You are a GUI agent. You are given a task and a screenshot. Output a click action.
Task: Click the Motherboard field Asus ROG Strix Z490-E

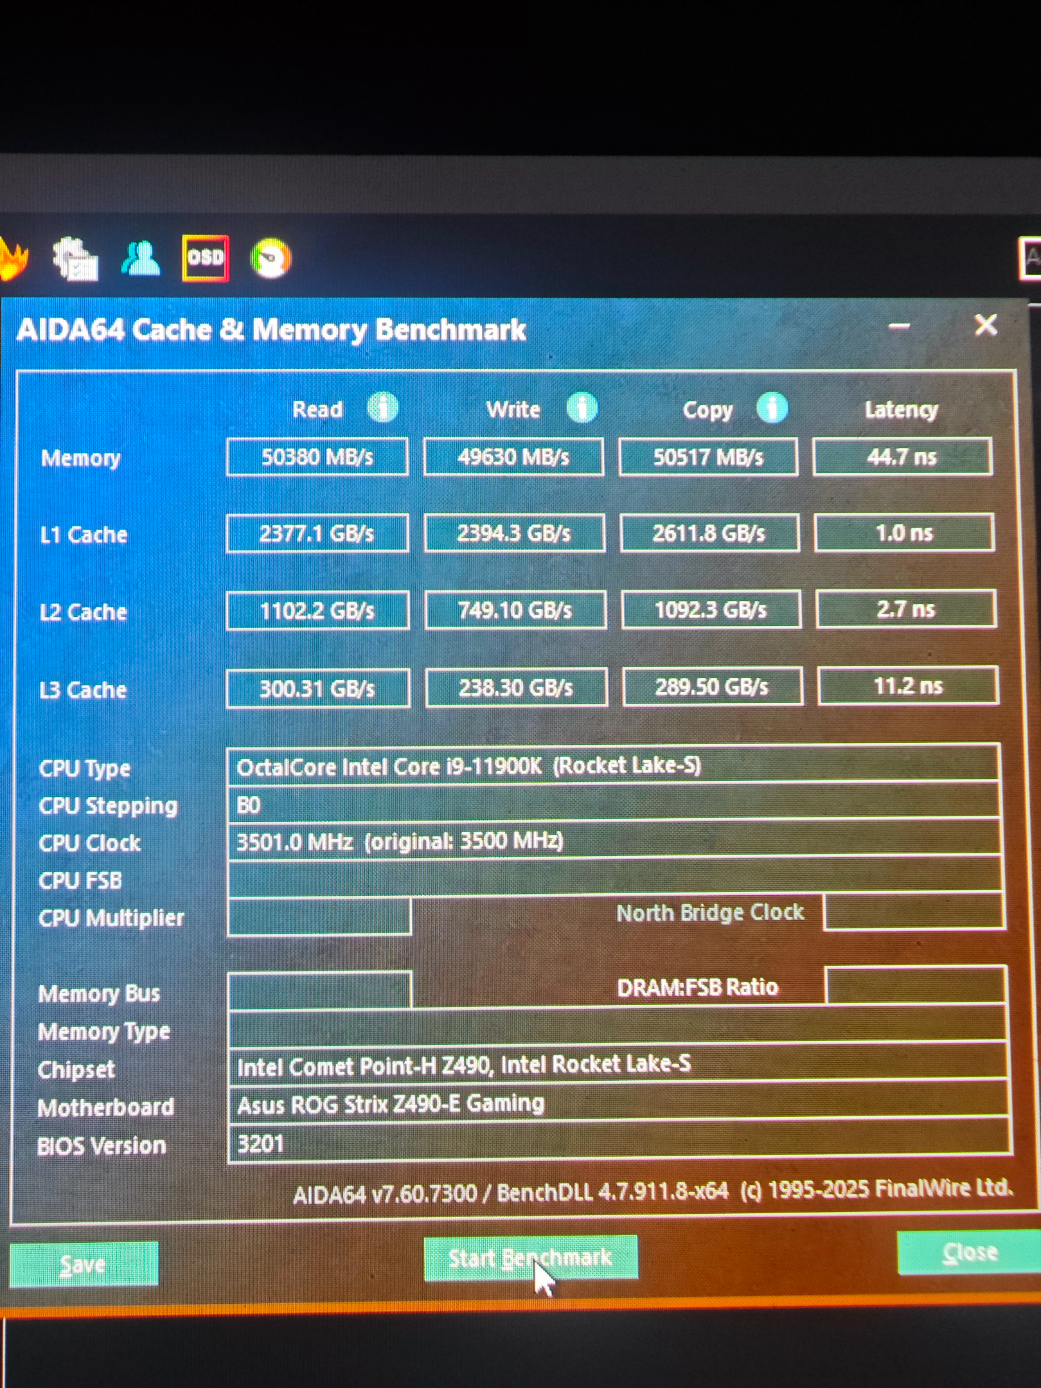click(x=619, y=1102)
